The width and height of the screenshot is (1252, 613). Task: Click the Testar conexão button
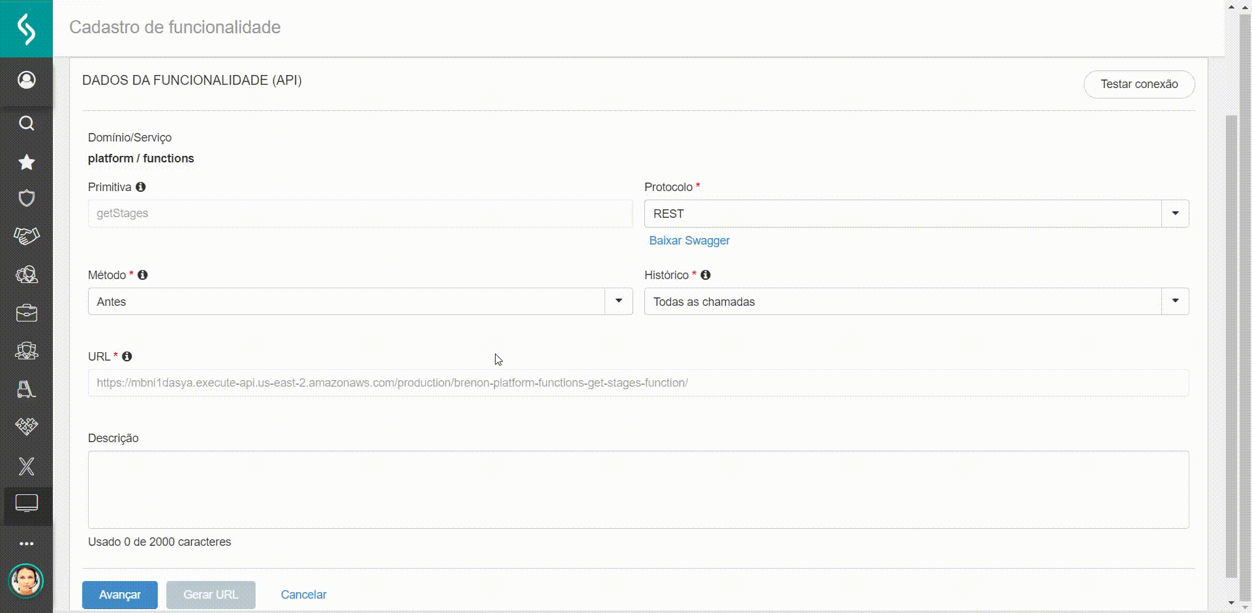1139,84
